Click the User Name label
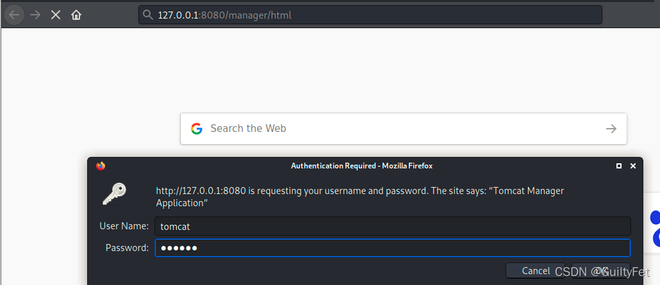This screenshot has width=660, height=285. tap(124, 226)
